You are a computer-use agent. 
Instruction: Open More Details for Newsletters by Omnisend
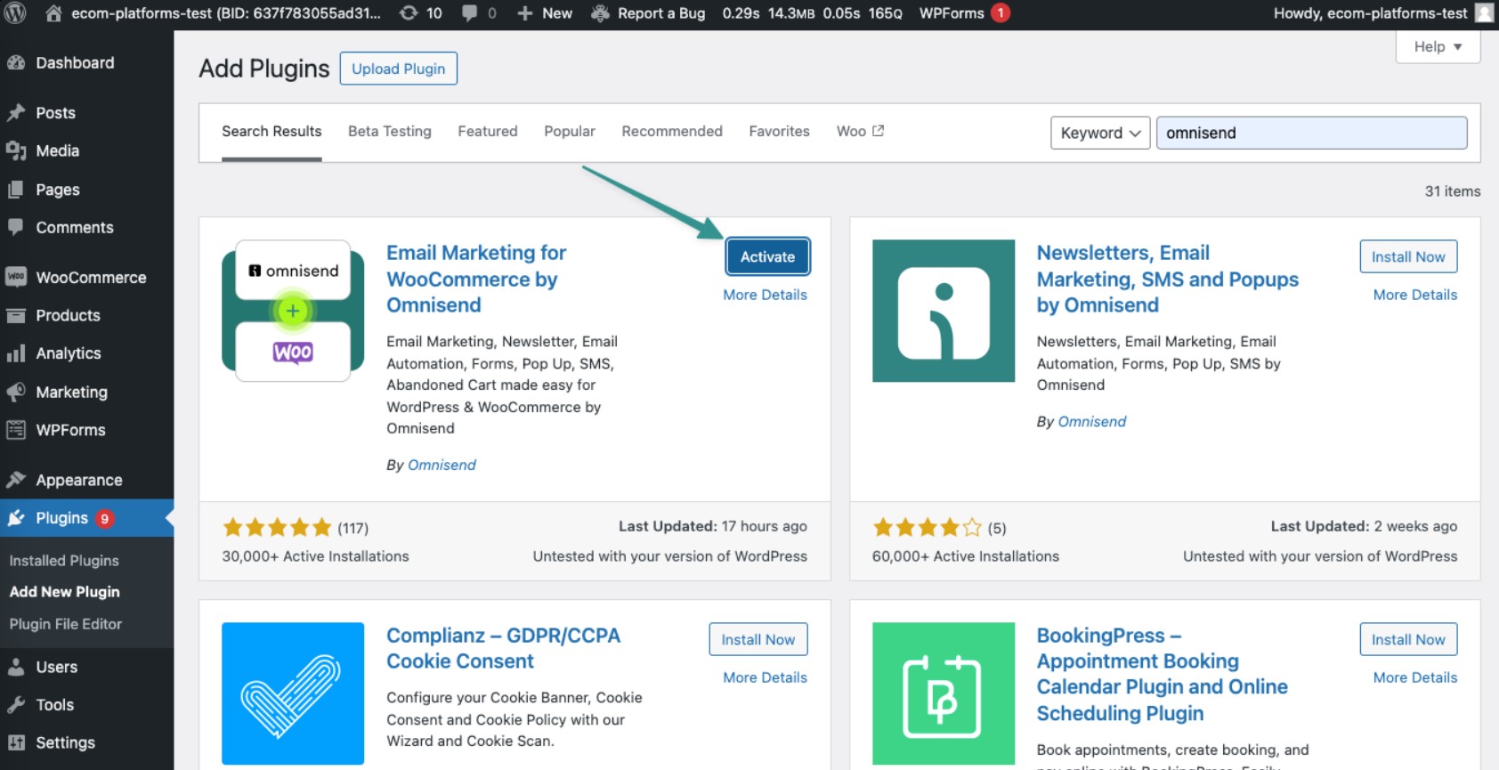point(1415,295)
